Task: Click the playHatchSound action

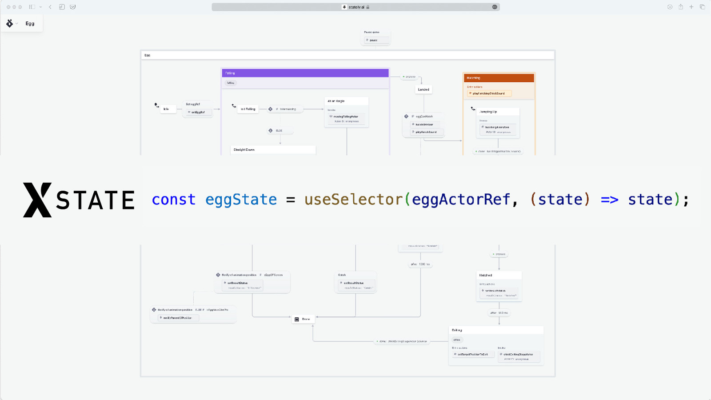Action: [426, 132]
